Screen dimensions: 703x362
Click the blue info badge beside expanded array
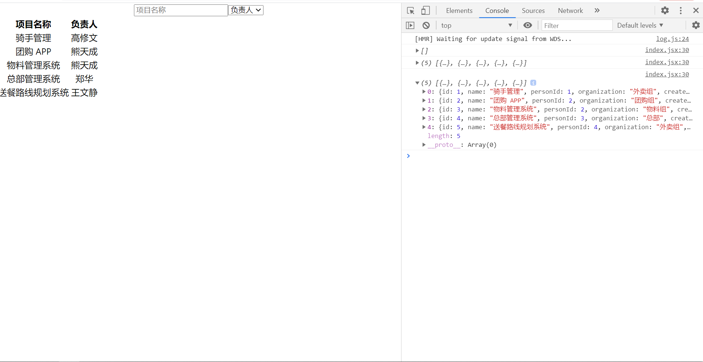pos(533,83)
